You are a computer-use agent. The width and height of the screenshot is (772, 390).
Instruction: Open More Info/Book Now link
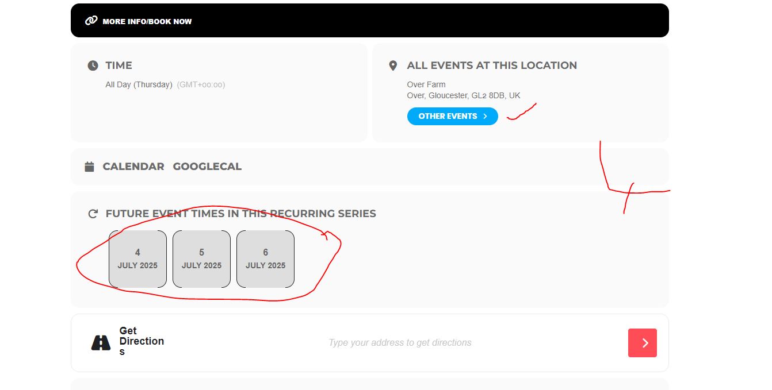point(147,21)
